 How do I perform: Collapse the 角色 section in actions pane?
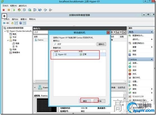(x=152, y=32)
